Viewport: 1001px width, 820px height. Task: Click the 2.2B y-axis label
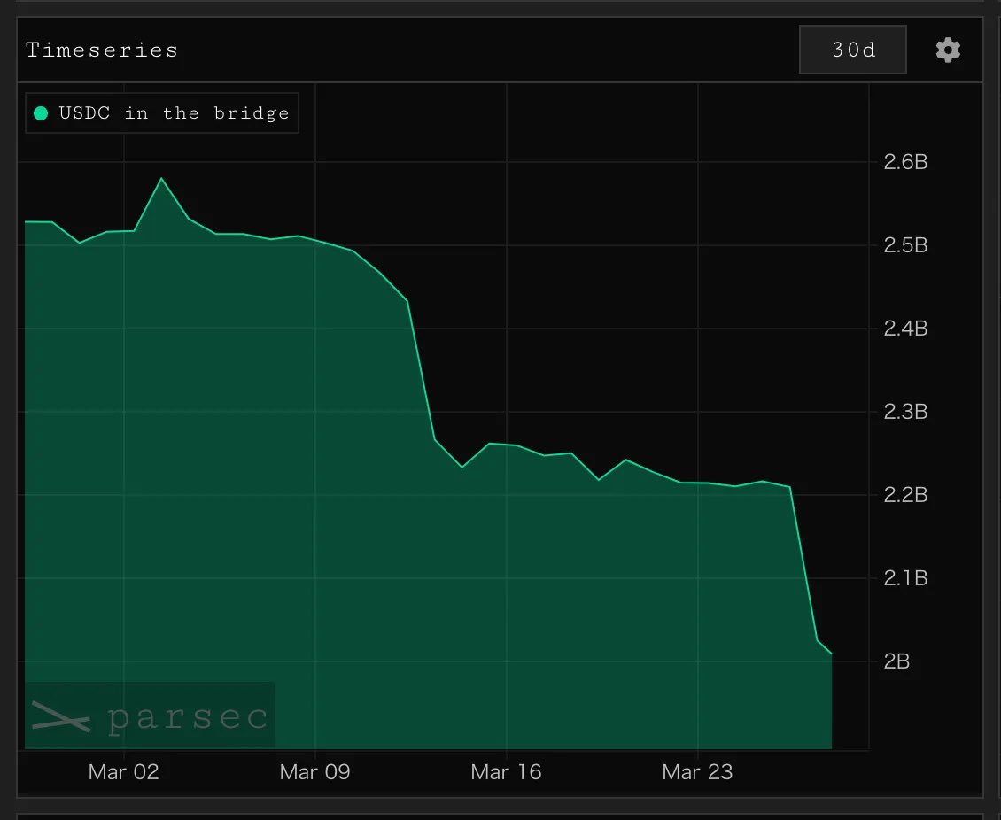tap(905, 494)
